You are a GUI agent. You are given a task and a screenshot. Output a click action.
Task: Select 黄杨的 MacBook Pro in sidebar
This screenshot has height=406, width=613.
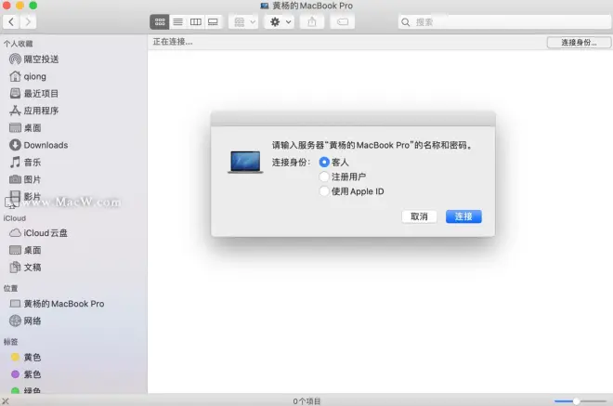[57, 304]
